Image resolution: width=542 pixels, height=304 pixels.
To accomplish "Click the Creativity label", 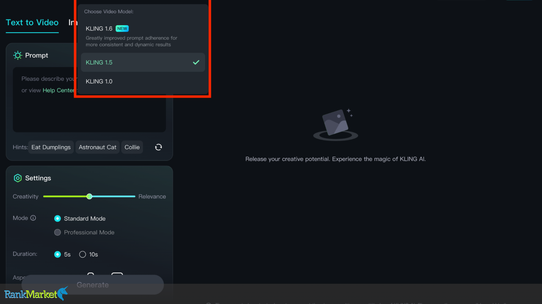I will coord(25,196).
